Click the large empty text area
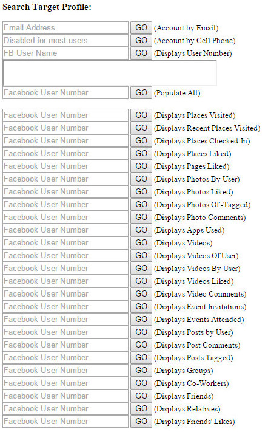268x432 pixels. pyautogui.click(x=110, y=73)
